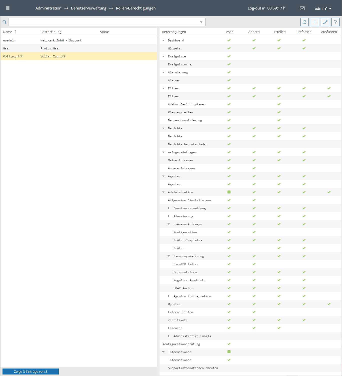Toggle Administration Lesen partial checkbox
The width and height of the screenshot is (342, 376).
pyautogui.click(x=229, y=192)
